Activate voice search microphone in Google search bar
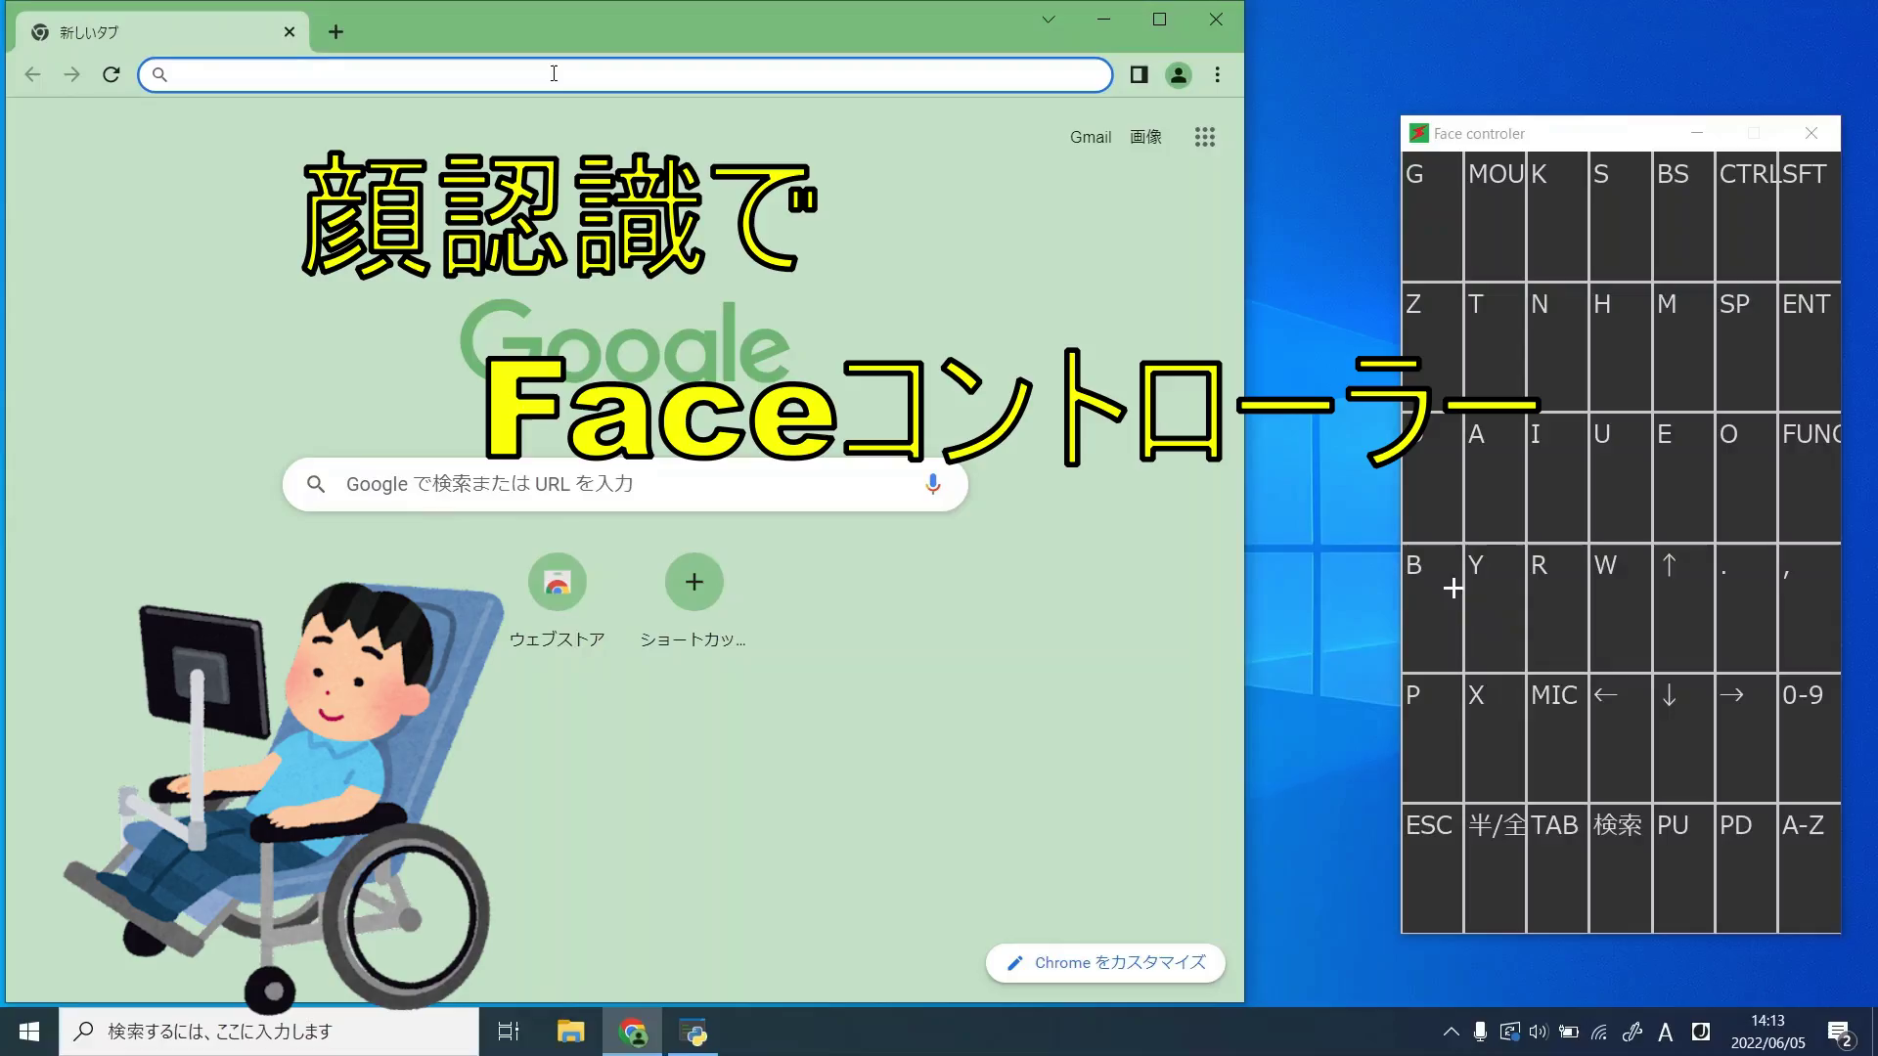 (931, 483)
